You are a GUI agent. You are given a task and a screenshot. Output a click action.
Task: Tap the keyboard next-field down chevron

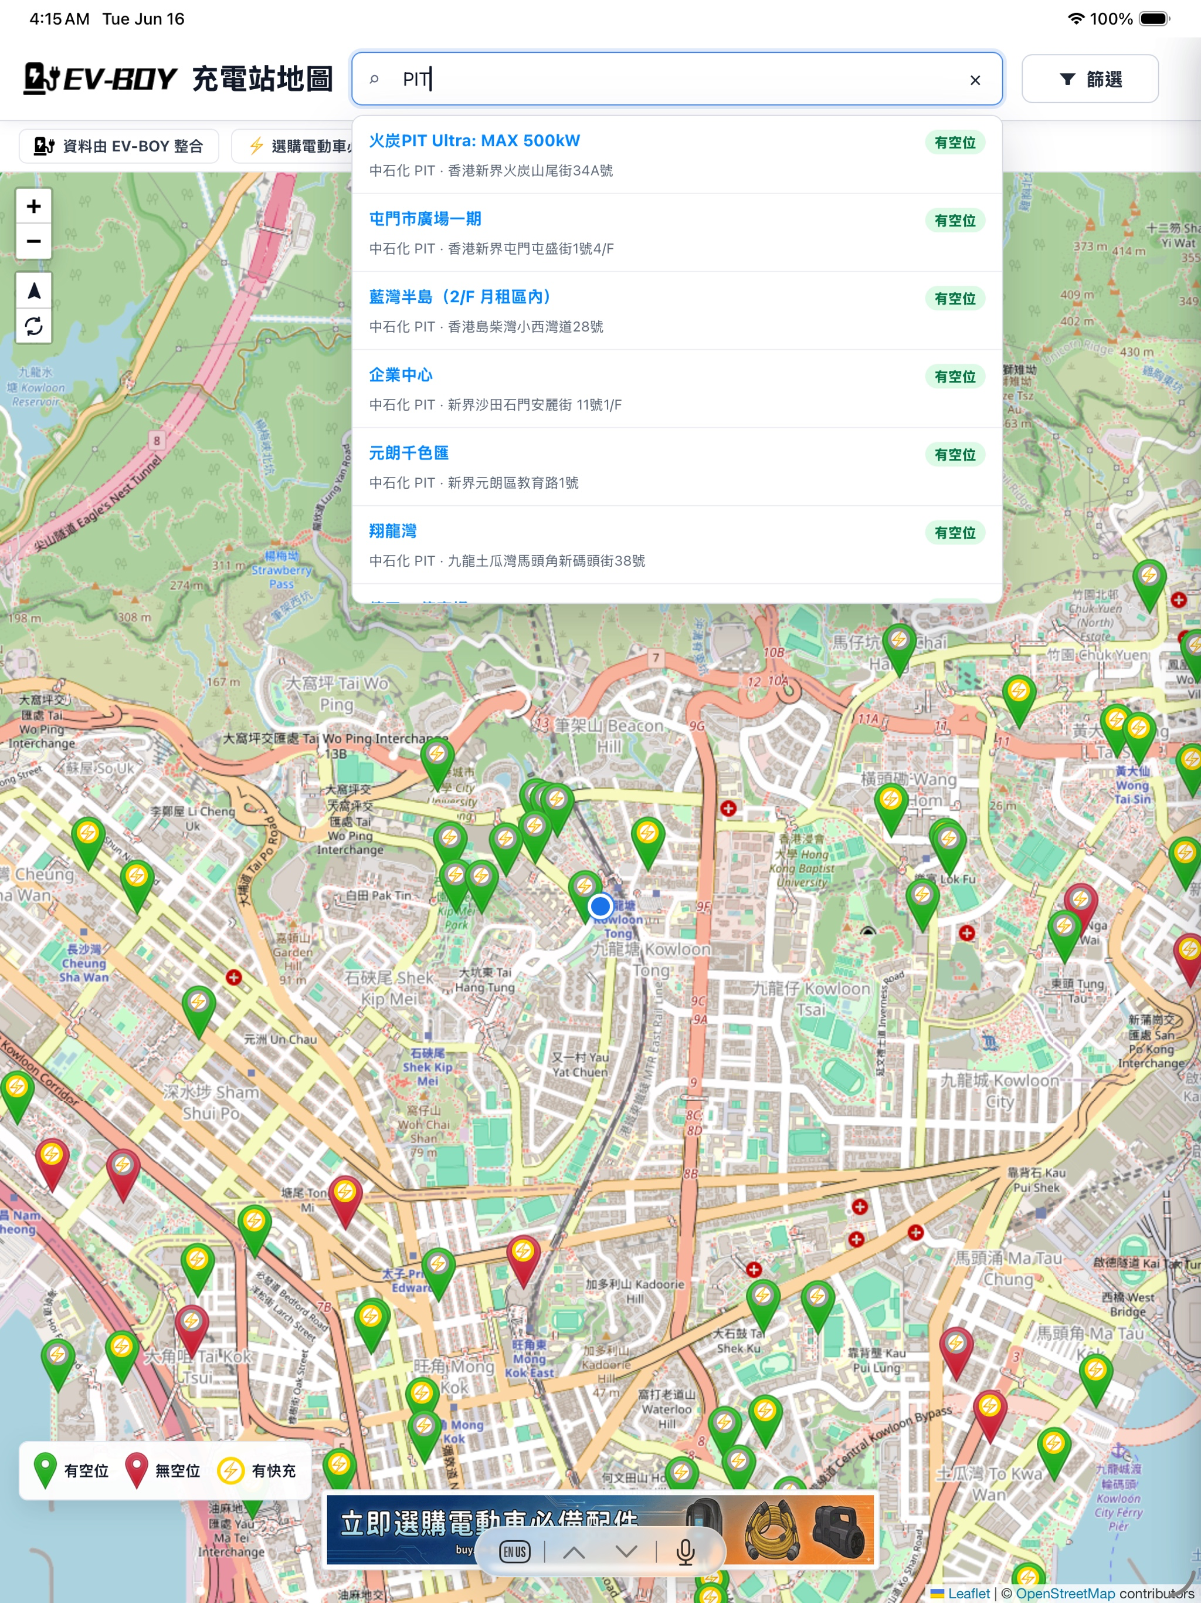coord(626,1551)
